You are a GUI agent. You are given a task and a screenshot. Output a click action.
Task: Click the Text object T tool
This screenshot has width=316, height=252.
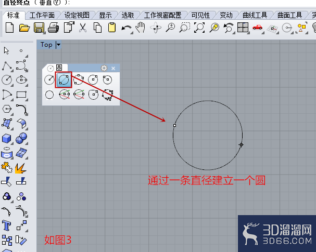coord(6,226)
